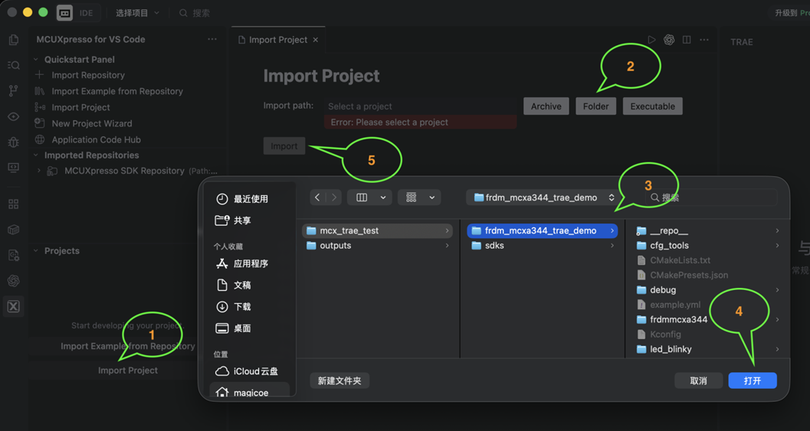Click the Folder button
The height and width of the screenshot is (431, 810).
click(595, 106)
